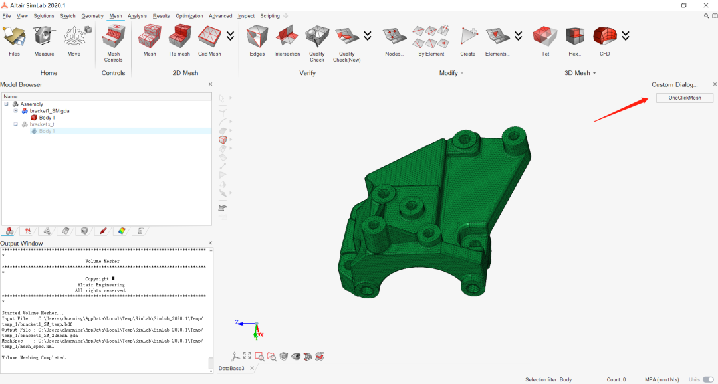
Task: Select the Nodes modify tool
Action: 394,41
